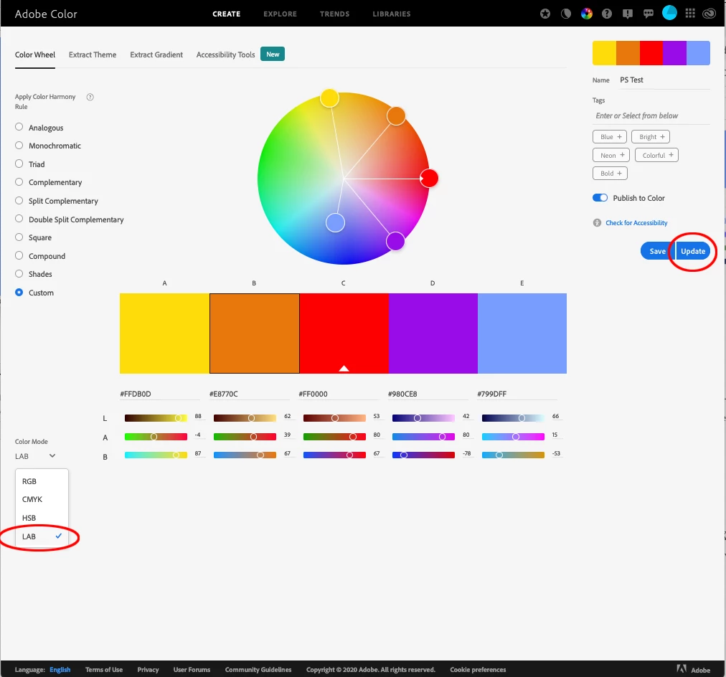Open the Color Mode LAB dropdown
The image size is (726, 677).
35,456
